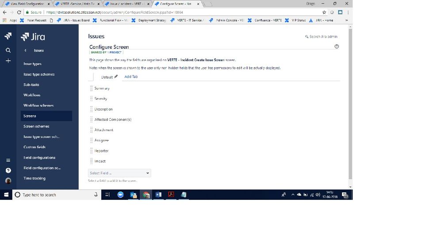Switch to the View Field Configuration browser tab

[x=27, y=4]
